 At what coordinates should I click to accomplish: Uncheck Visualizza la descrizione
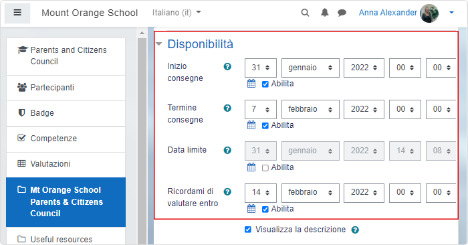point(248,230)
